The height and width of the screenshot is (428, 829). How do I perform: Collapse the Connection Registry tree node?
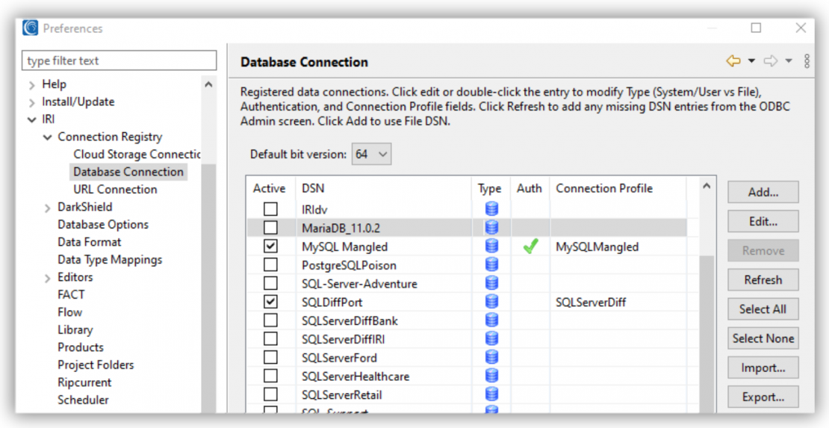[48, 137]
